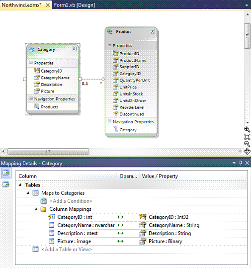The image size is (251, 268).
Task: Toggle auto-hide pin on Mapping Details
Action: 241,163
